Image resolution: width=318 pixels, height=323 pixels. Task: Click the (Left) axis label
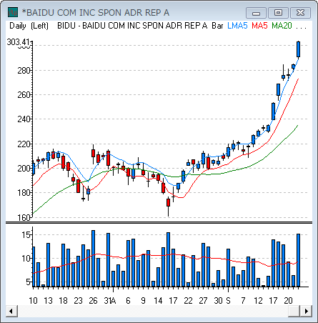point(39,26)
